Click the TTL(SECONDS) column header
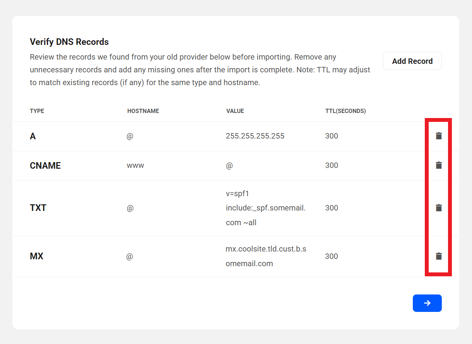 pos(345,111)
